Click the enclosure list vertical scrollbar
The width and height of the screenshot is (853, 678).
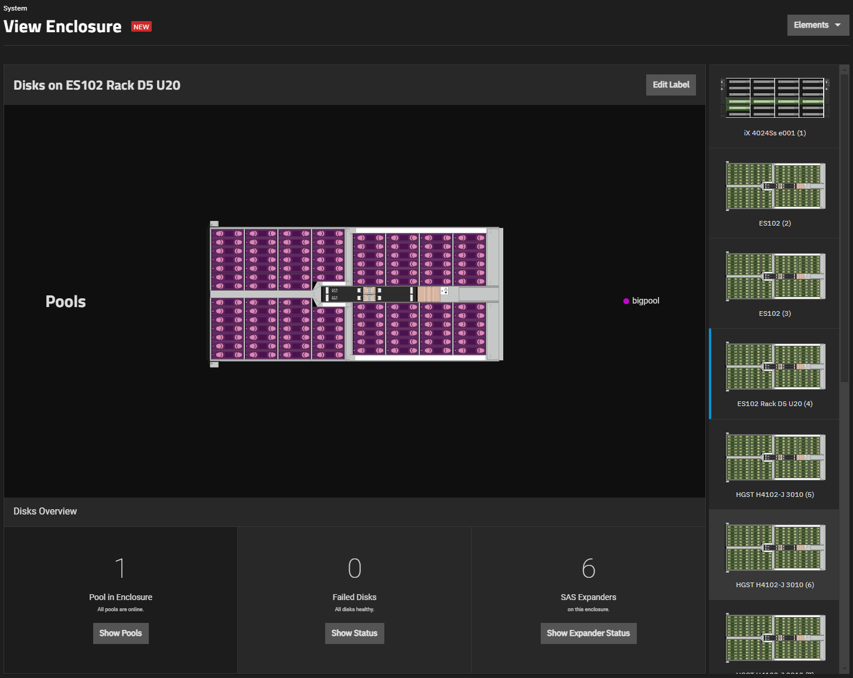coord(844,229)
